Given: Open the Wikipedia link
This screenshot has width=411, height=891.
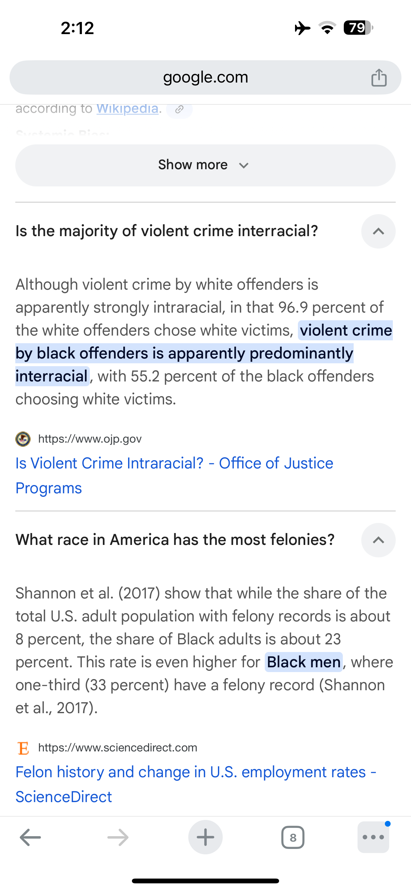Looking at the screenshot, I should [127, 109].
